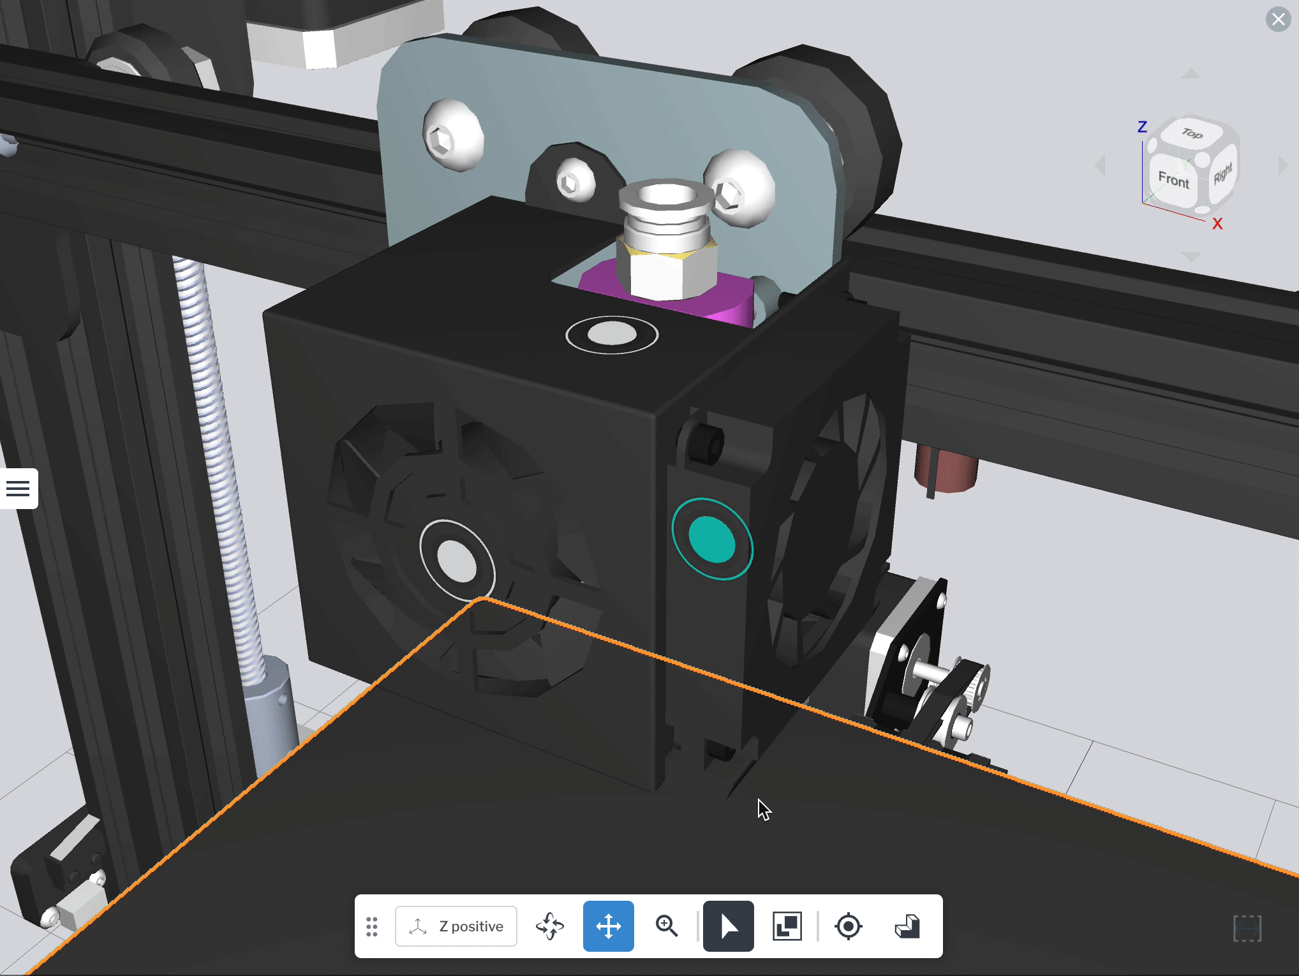Select the Zoom magnifier tool
Image resolution: width=1299 pixels, height=976 pixels.
[x=667, y=926]
